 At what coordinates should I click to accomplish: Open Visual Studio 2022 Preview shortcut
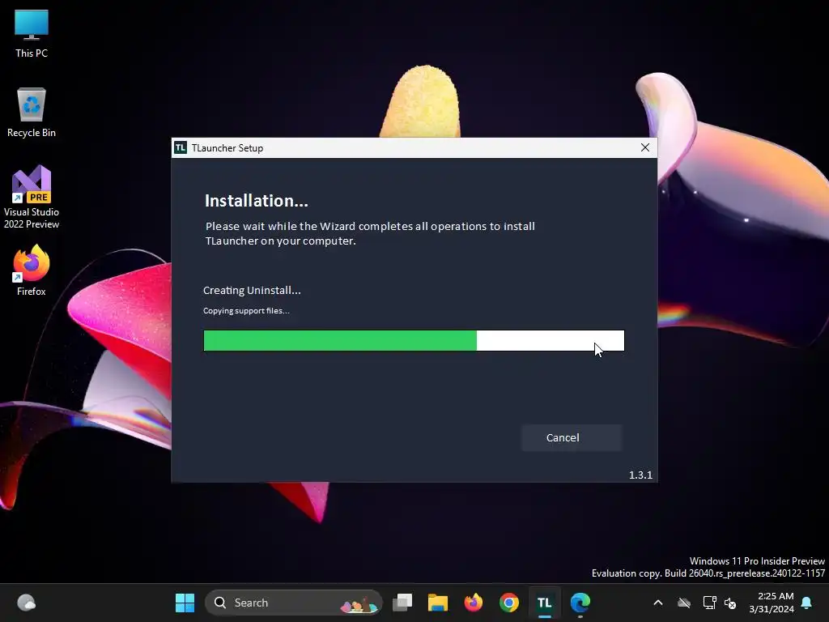coord(32,197)
